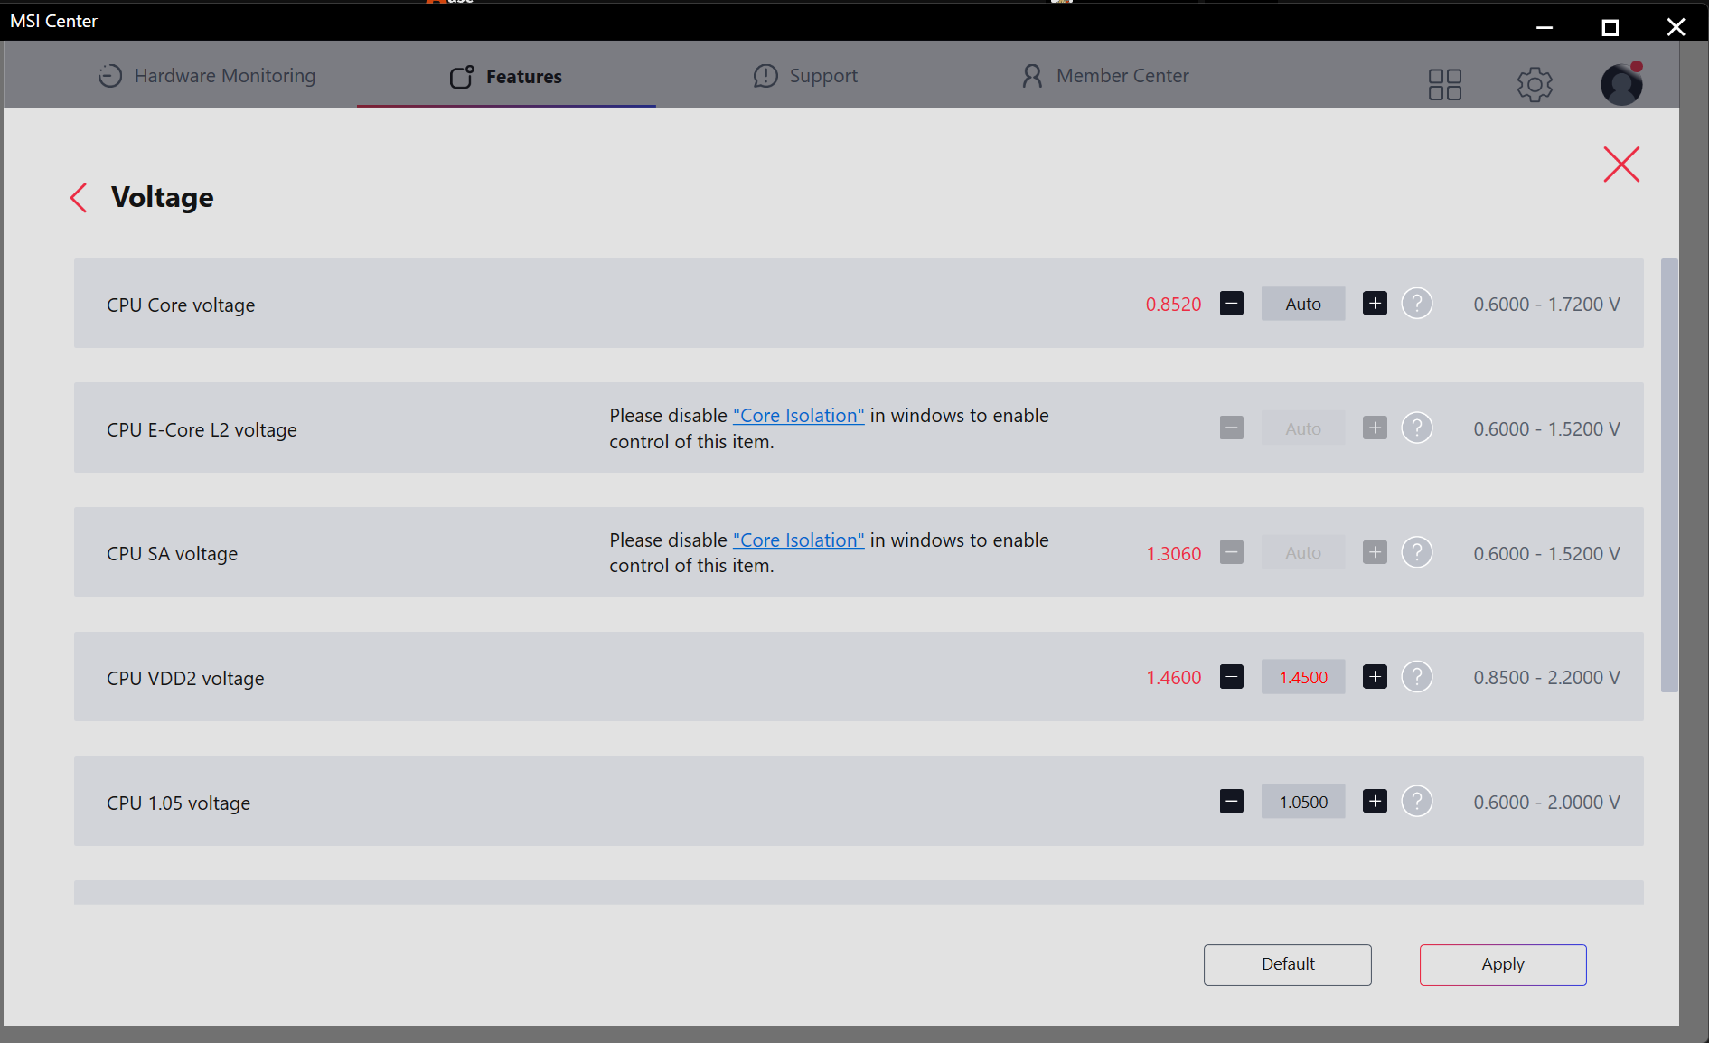Click the CPU 1.05 voltage 1.0500 field
The image size is (1709, 1043).
pyautogui.click(x=1303, y=802)
